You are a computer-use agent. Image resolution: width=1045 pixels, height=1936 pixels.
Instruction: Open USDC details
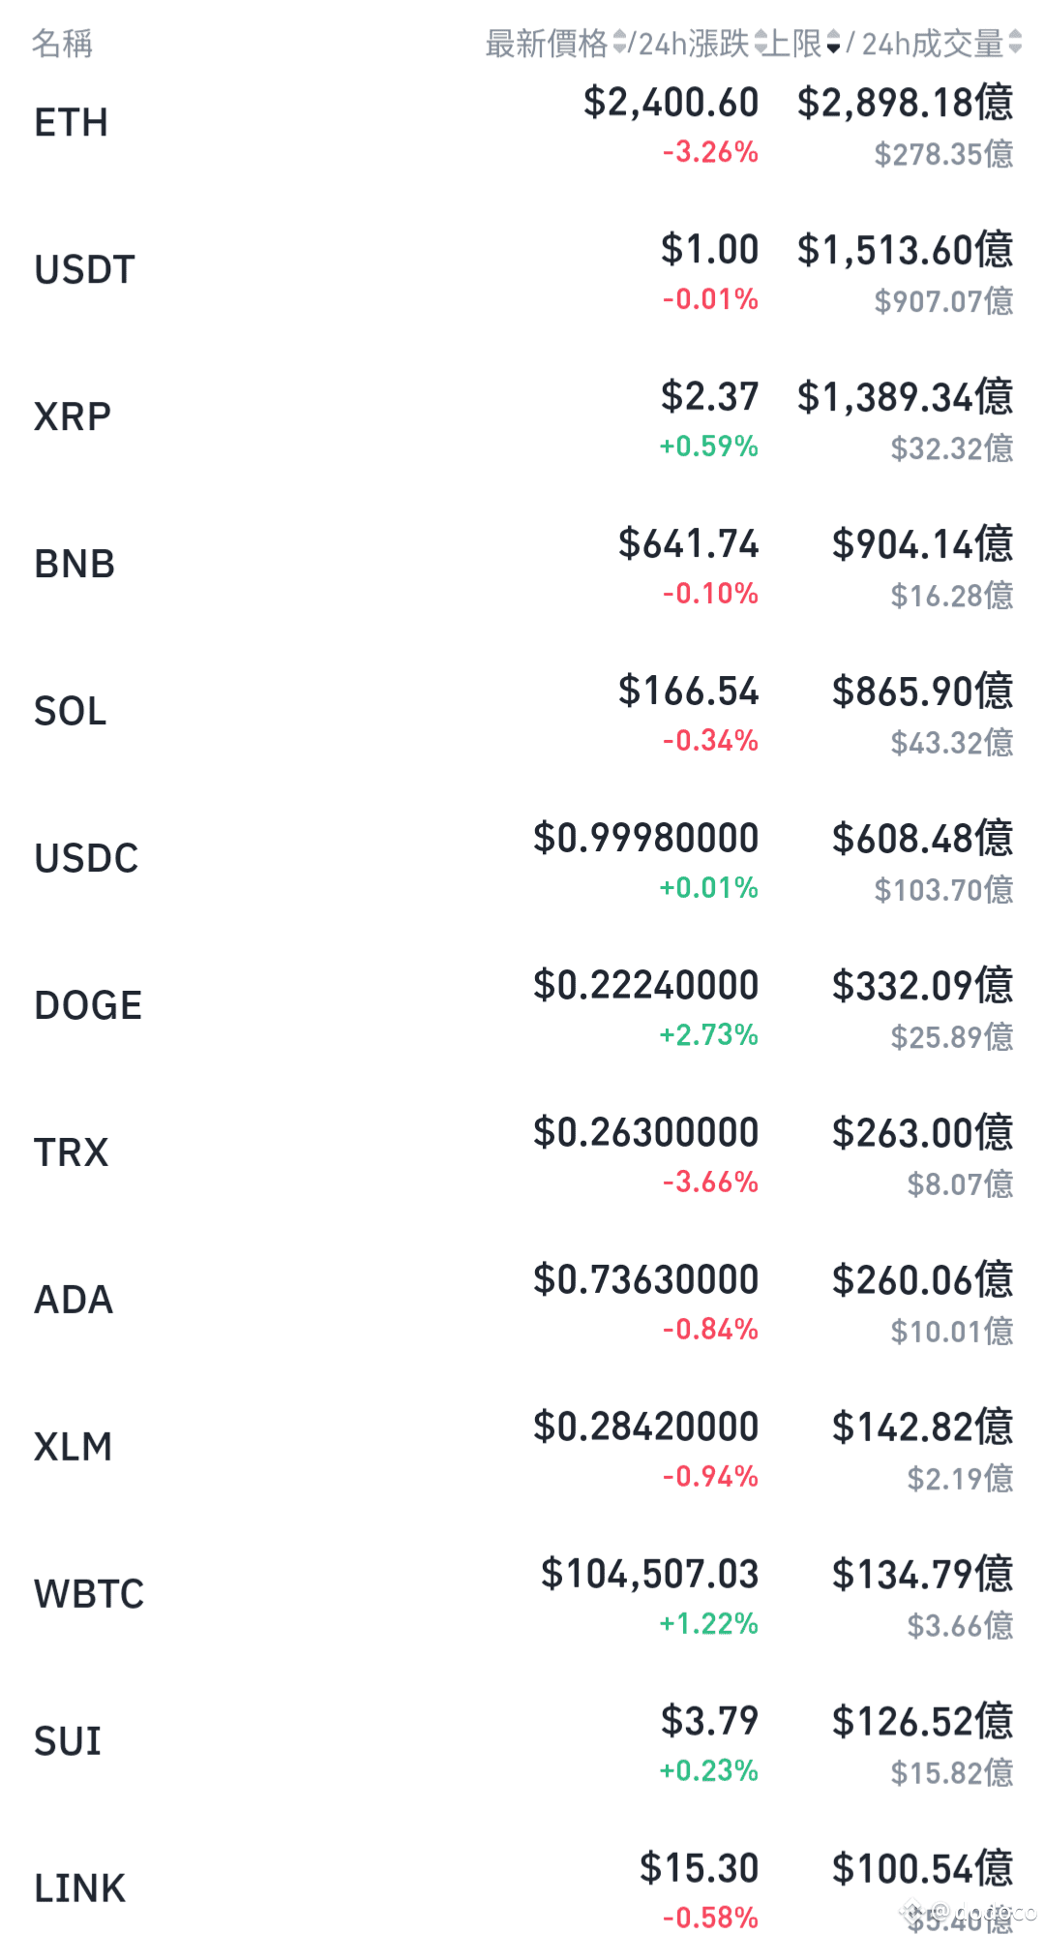[522, 861]
